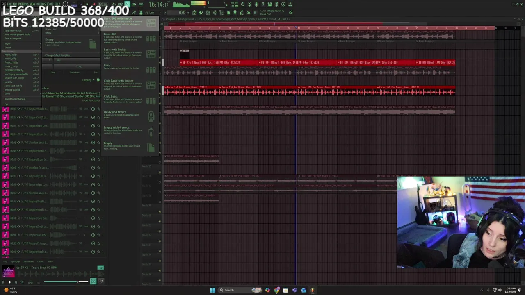
Task: Click the microphone recording icon
Action: pos(256,4)
